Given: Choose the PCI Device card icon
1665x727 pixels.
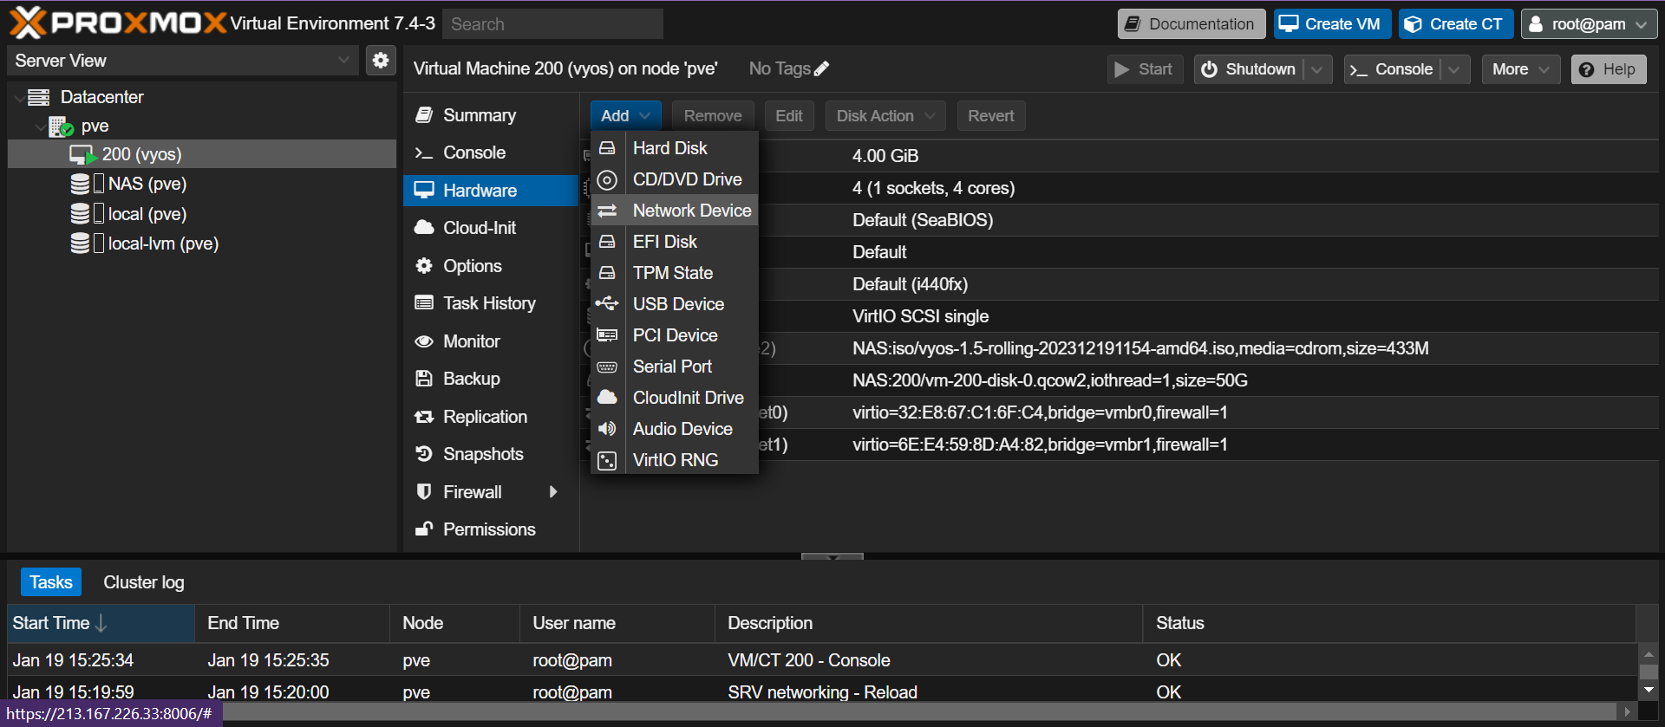Looking at the screenshot, I should tap(607, 335).
